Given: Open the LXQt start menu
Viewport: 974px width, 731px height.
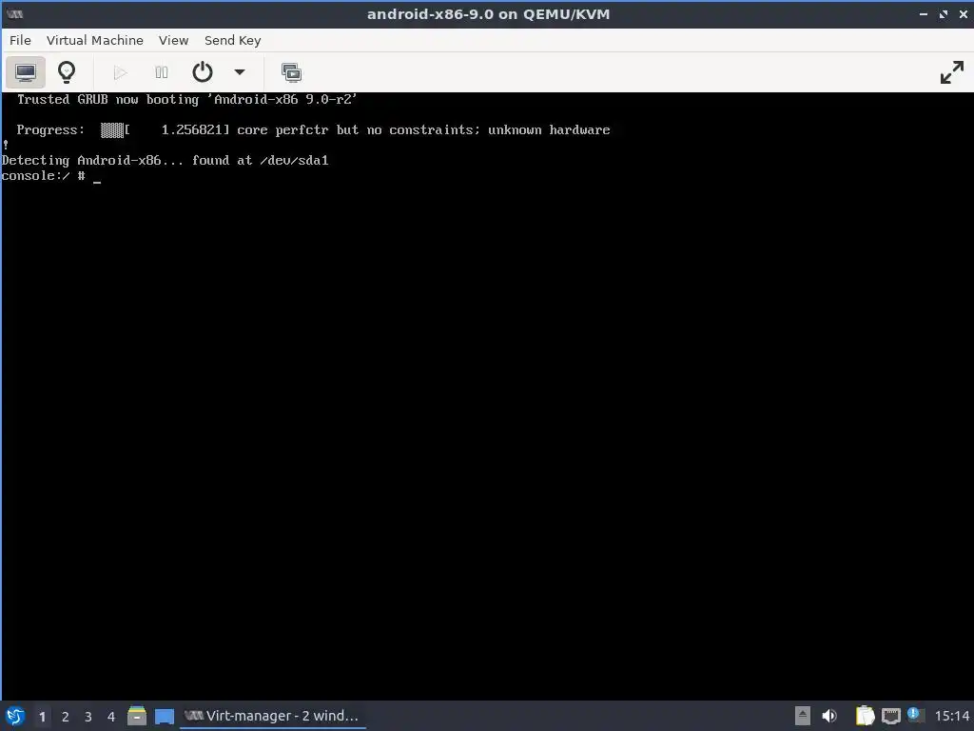Looking at the screenshot, I should (15, 716).
